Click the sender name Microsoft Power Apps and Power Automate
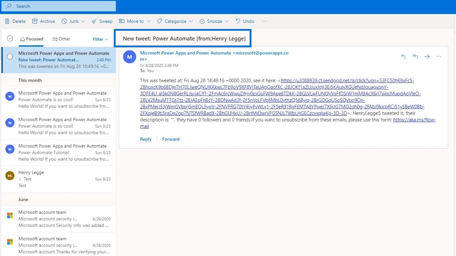The width and height of the screenshot is (456, 256). pos(186,53)
